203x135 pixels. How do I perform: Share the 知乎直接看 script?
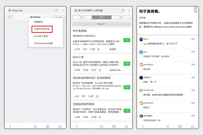click(x=98, y=49)
